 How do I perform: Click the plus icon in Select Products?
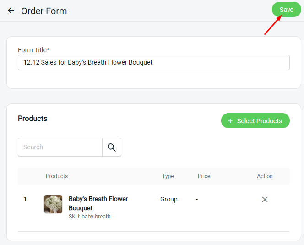tap(230, 121)
